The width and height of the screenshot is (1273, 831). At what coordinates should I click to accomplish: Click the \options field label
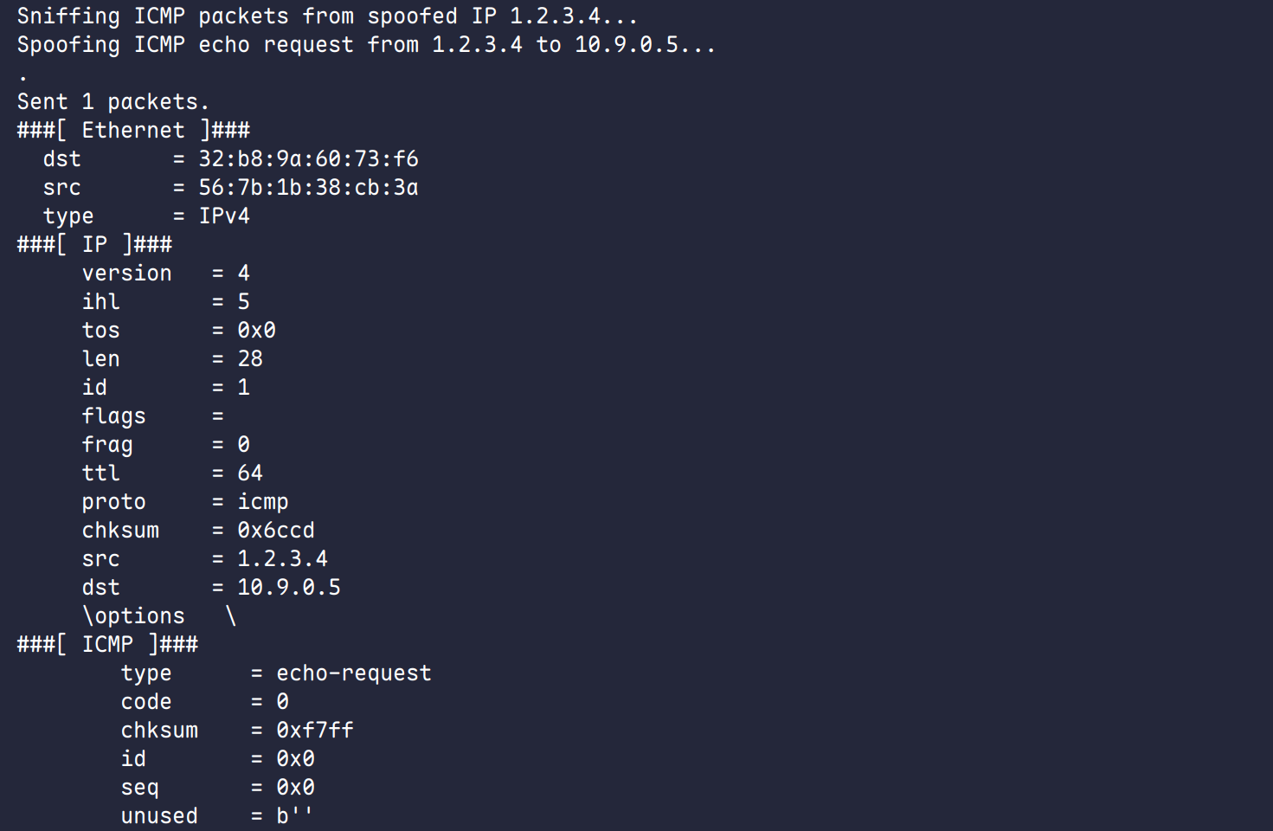coord(133,616)
